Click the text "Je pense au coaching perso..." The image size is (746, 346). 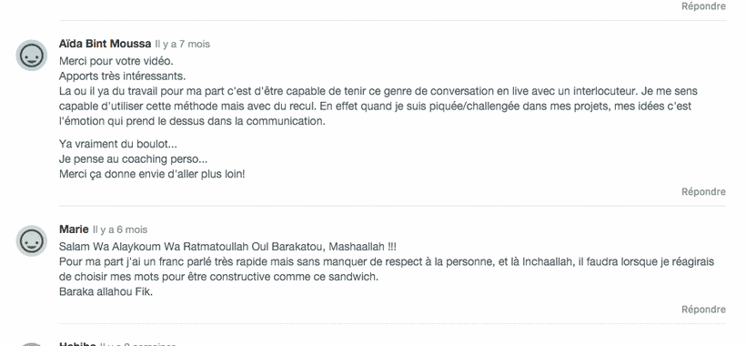click(x=133, y=159)
